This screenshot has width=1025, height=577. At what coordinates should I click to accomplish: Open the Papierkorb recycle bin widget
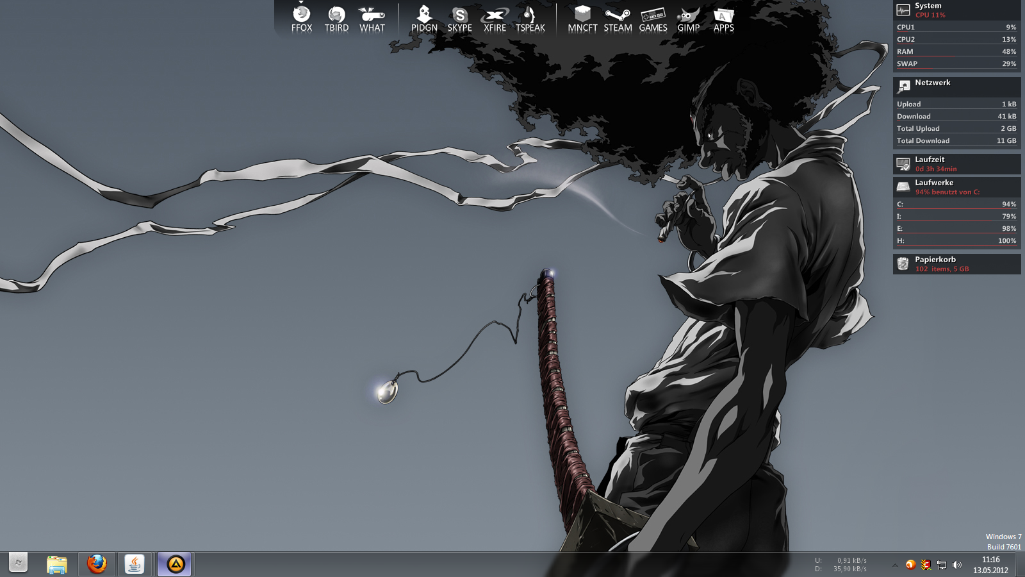click(956, 264)
